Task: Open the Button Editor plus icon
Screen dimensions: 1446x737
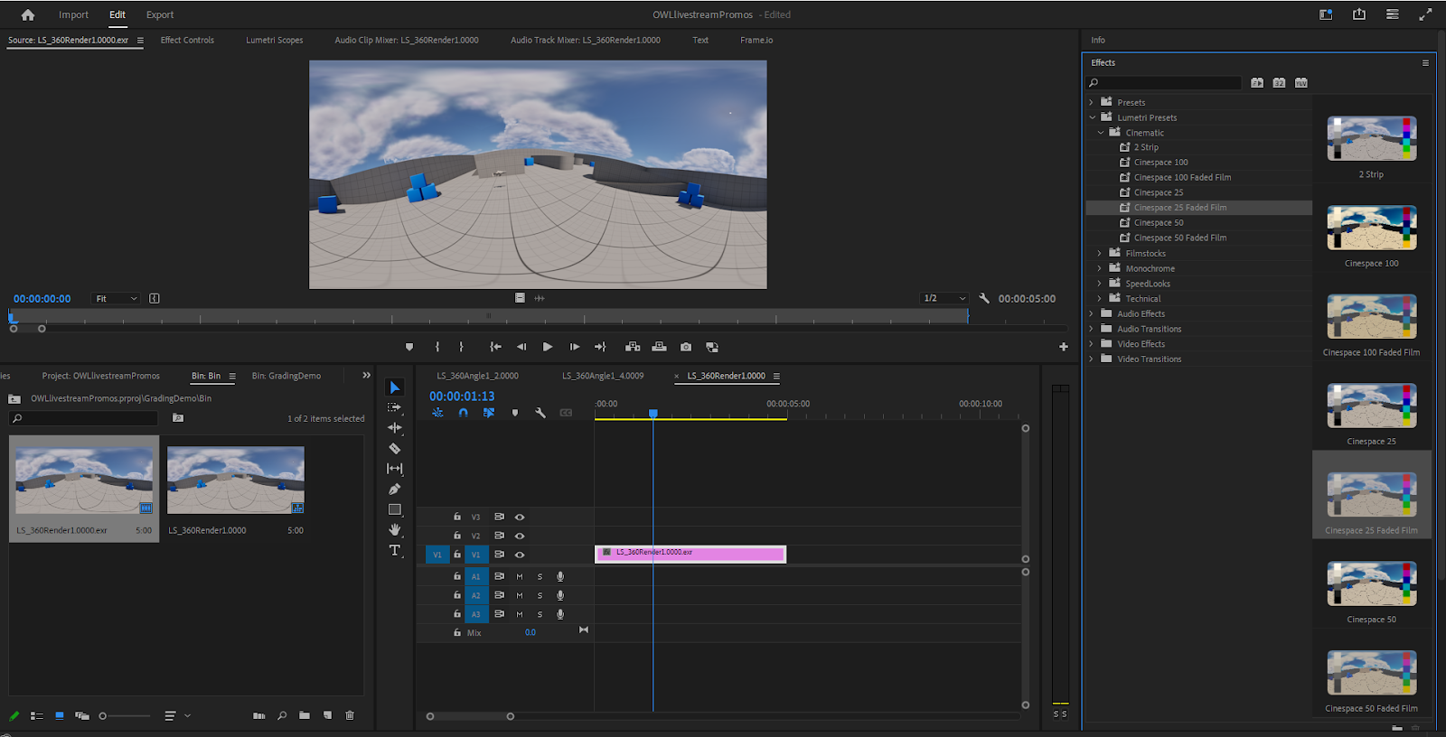Action: pos(1064,347)
